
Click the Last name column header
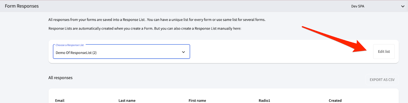(x=127, y=100)
